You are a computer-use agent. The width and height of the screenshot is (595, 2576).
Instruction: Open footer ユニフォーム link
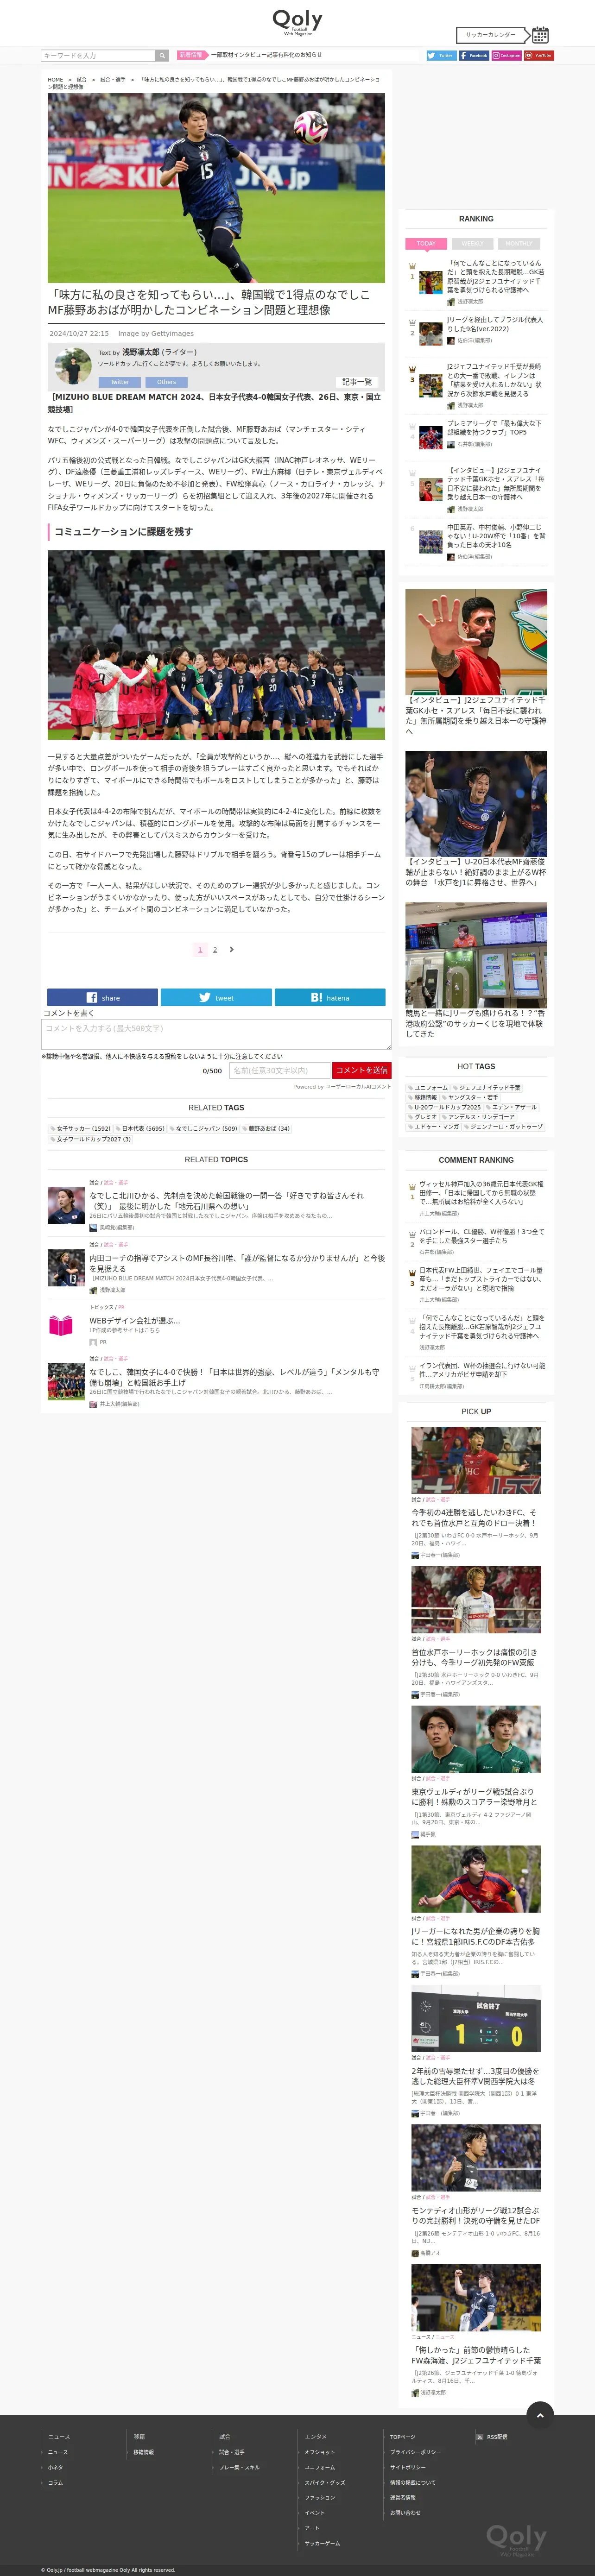click(x=320, y=2467)
